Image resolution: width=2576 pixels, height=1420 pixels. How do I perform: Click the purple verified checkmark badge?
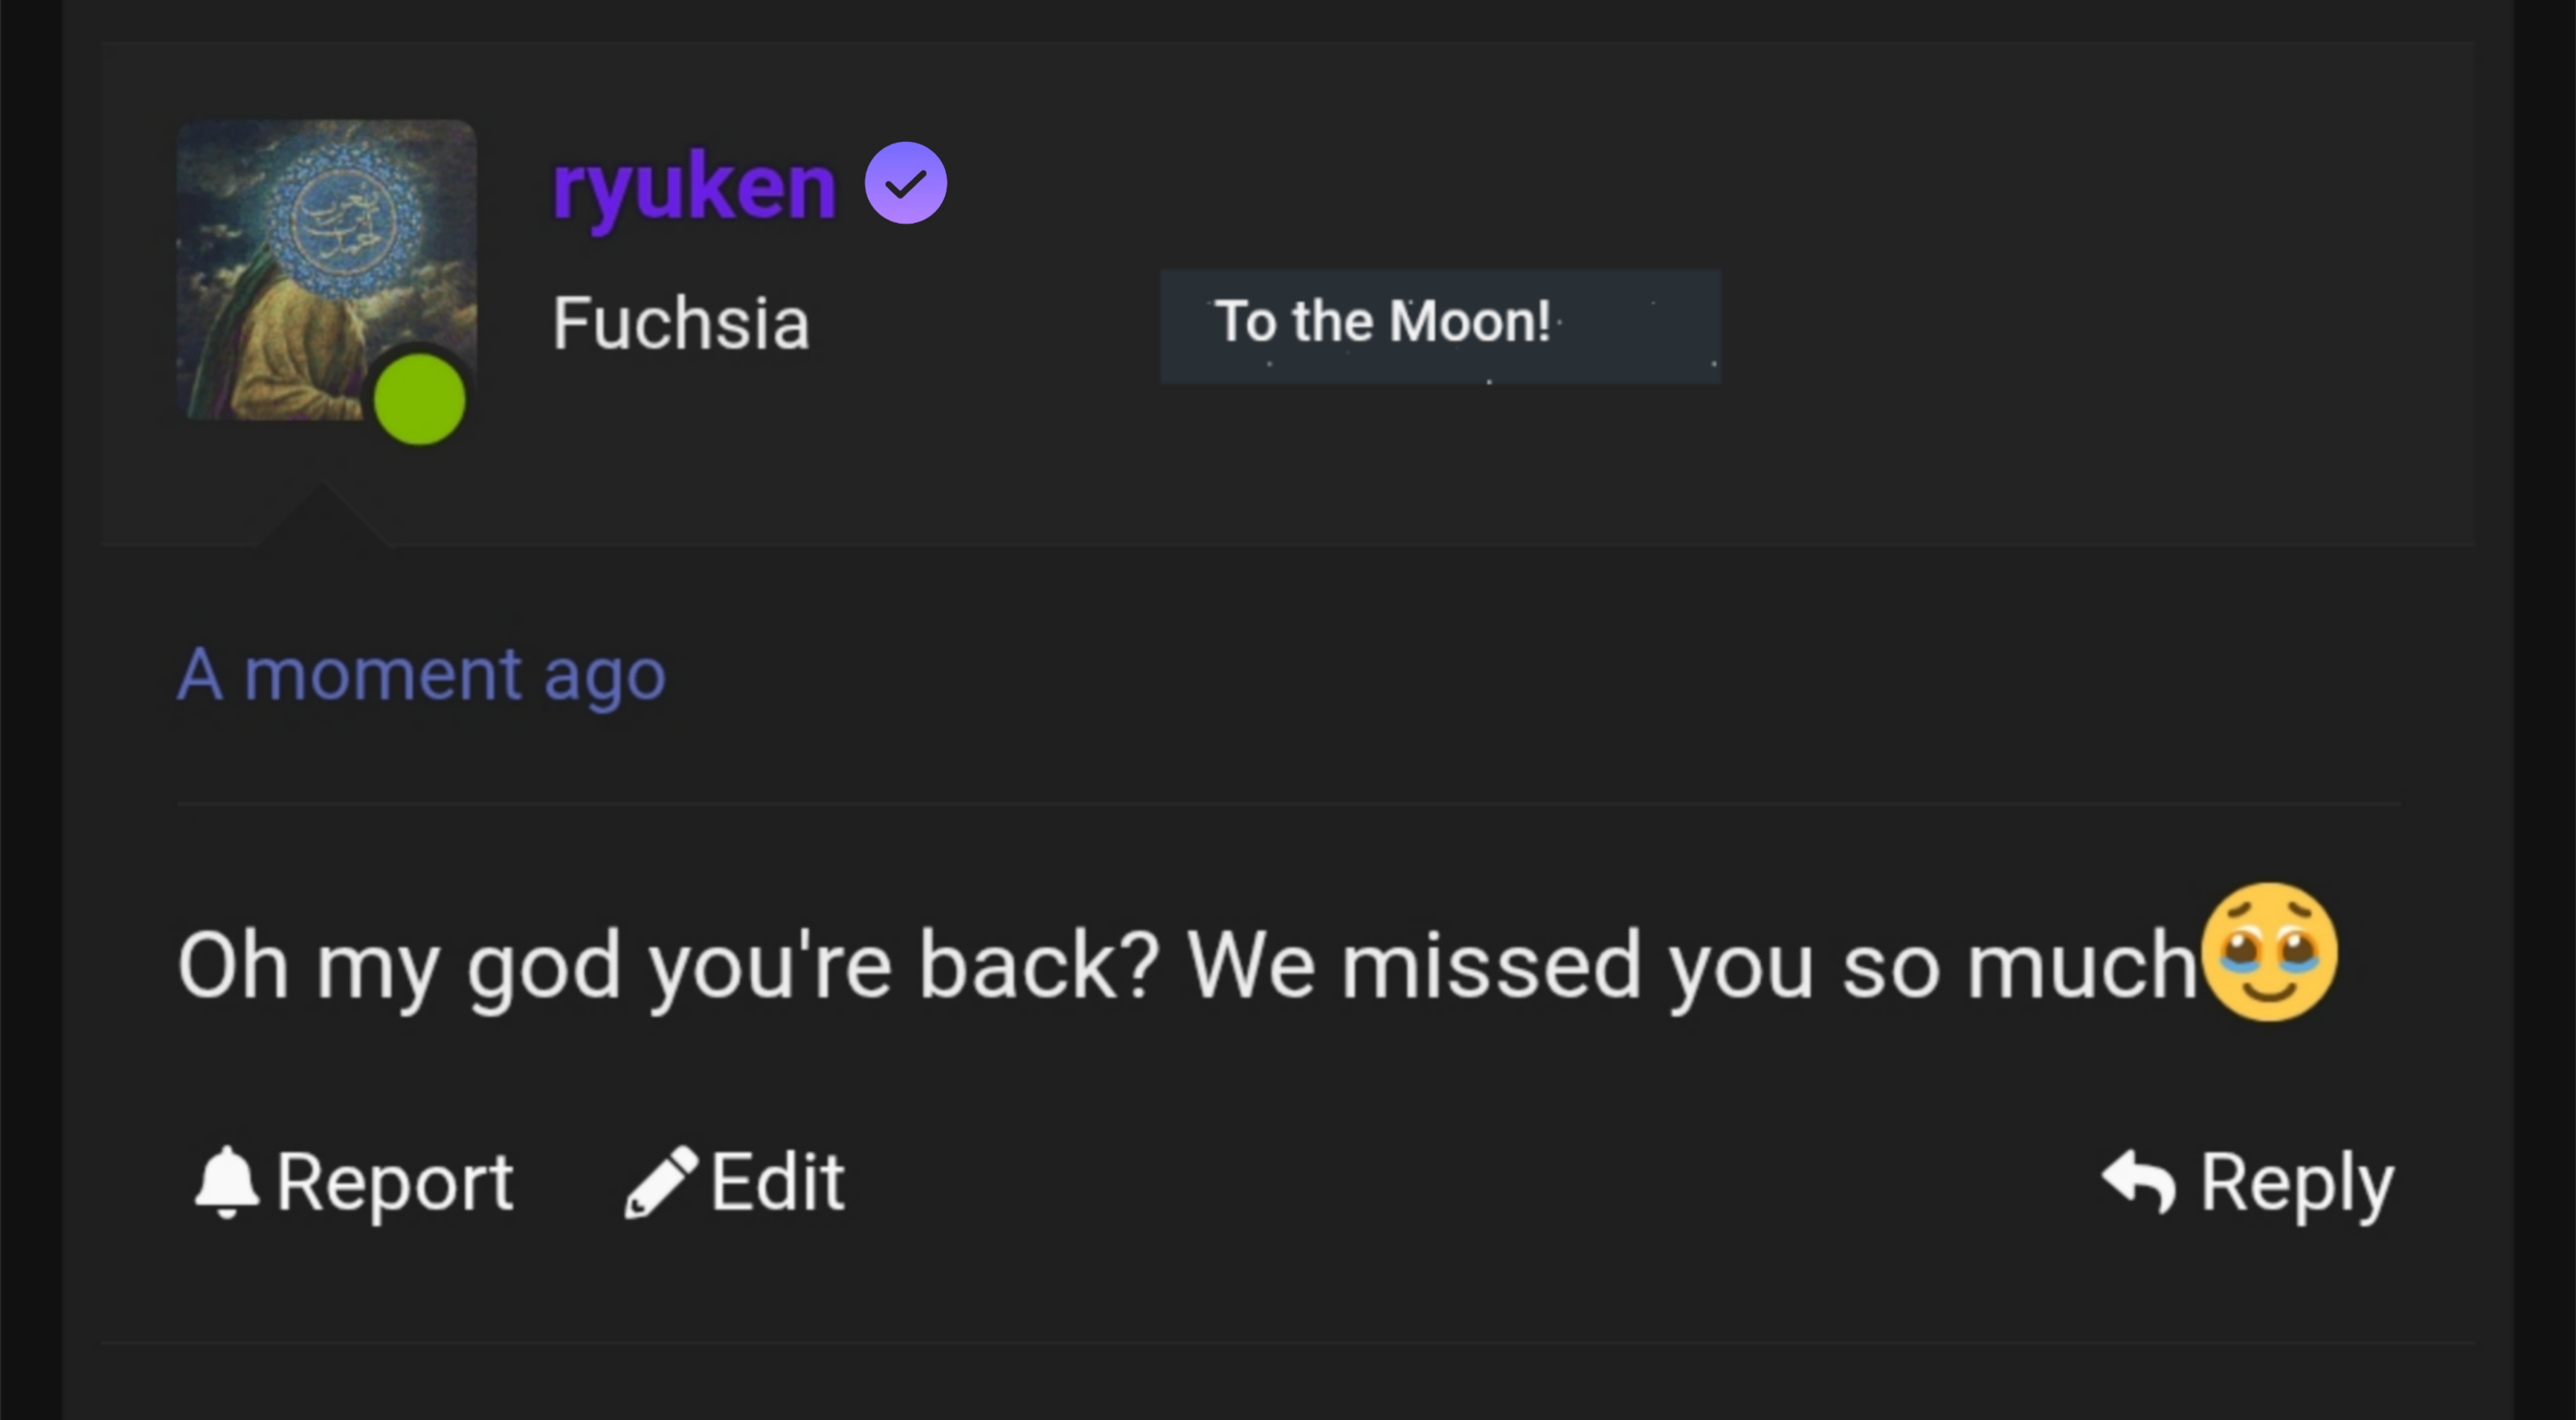906,183
